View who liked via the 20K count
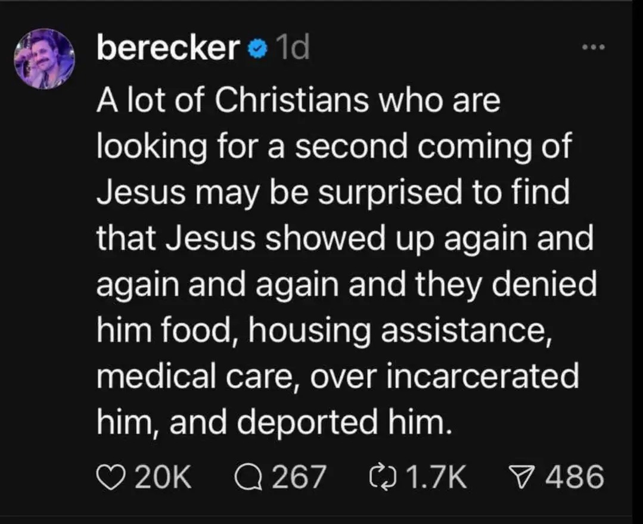 163,476
